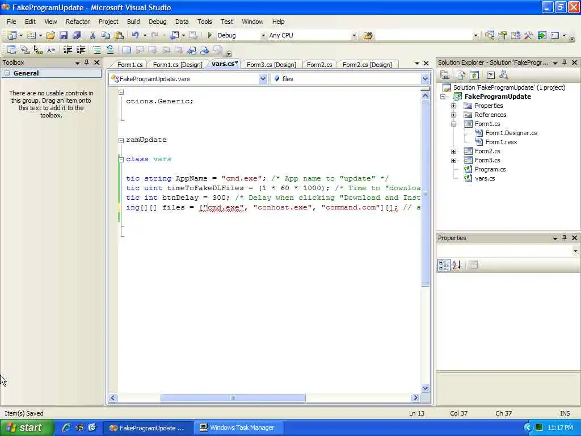
Task: Click the FakeProgramUpdate taskbar button
Action: tap(148, 427)
